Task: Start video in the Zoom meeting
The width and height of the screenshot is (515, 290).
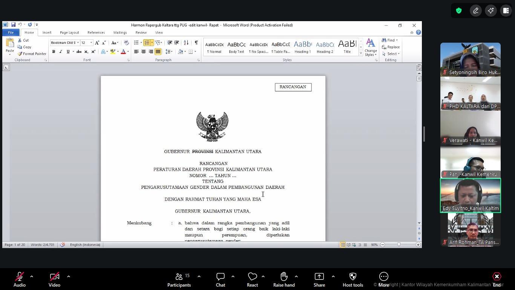Action: [54, 279]
